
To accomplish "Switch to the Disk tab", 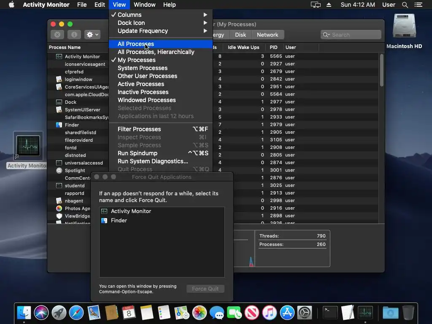I will (240, 35).
